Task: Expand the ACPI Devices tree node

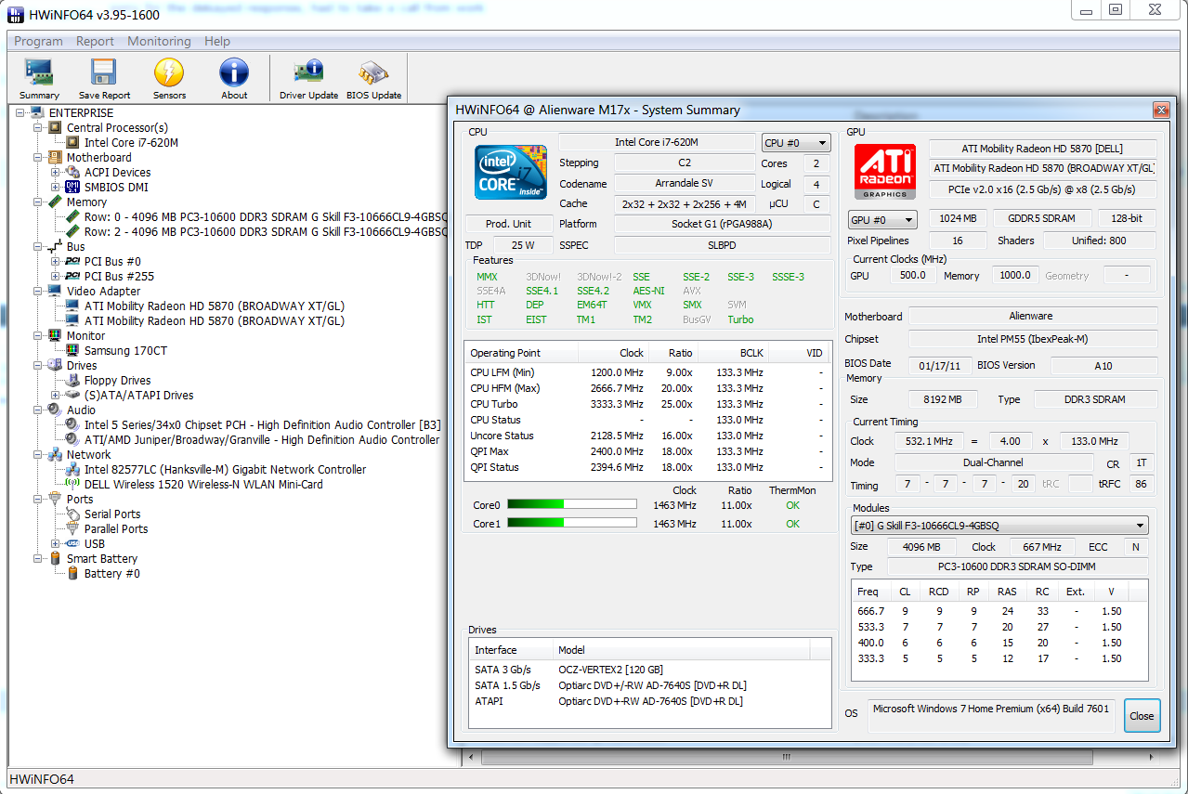Action: (x=56, y=172)
